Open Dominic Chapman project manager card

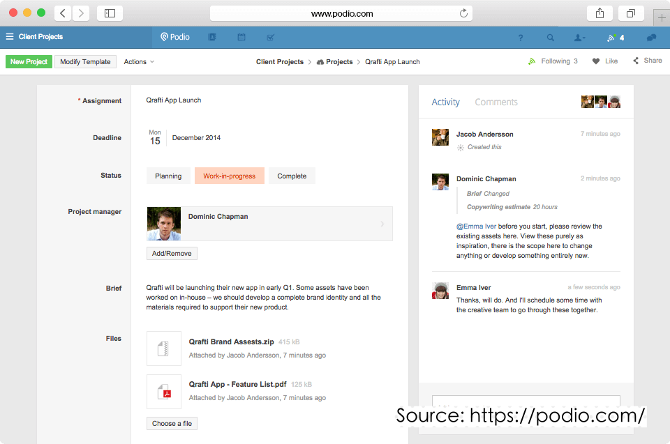269,224
